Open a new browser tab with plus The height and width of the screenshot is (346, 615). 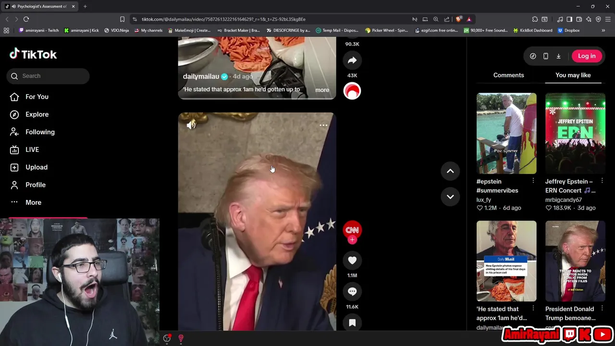(x=85, y=6)
